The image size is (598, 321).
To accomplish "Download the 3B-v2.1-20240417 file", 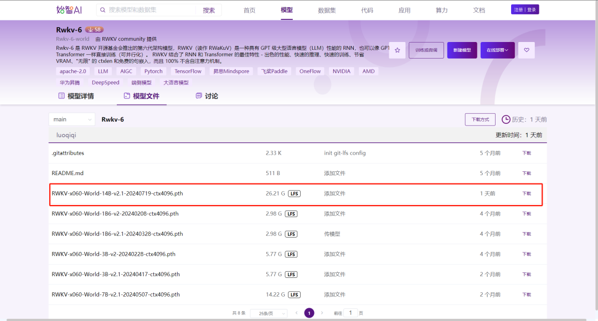I will (x=527, y=274).
